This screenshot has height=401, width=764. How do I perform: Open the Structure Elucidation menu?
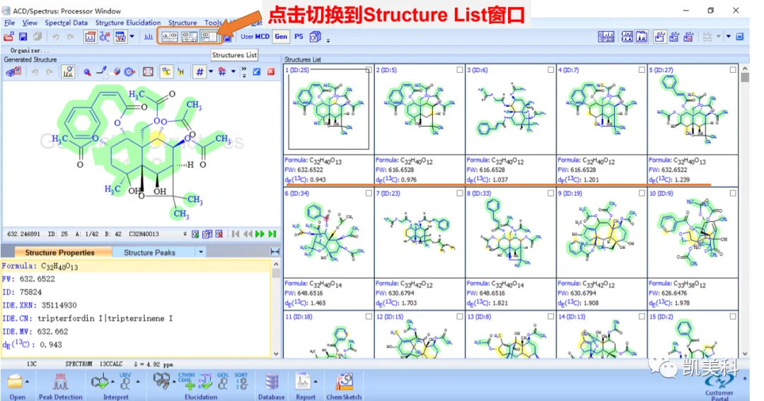tap(128, 23)
